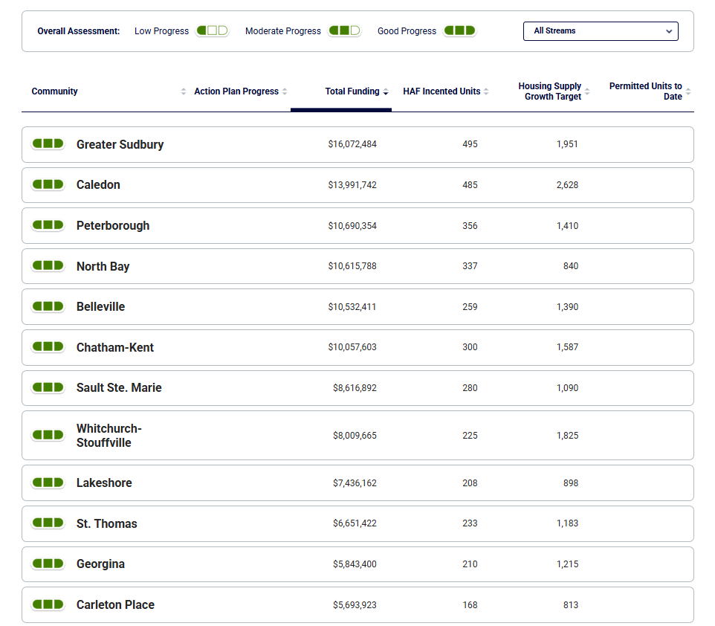This screenshot has width=715, height=626.
Task: Click St. Thomas progress indicator icon
Action: tap(48, 523)
